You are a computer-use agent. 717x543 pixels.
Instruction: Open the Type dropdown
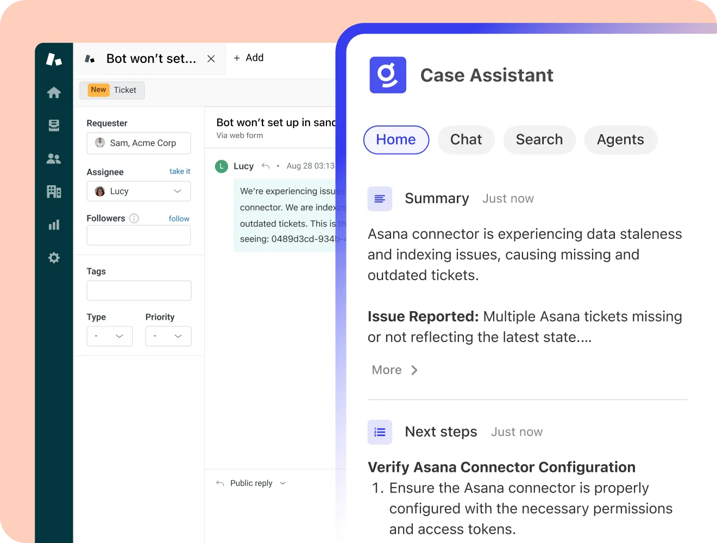pyautogui.click(x=110, y=336)
